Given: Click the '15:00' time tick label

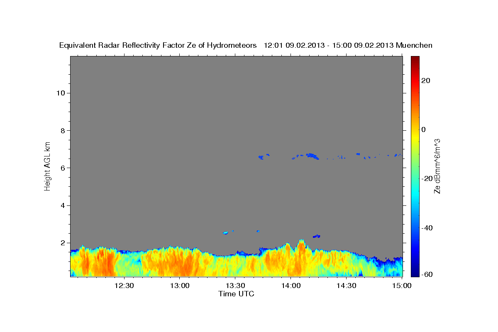Looking at the screenshot, I should click(401, 286).
